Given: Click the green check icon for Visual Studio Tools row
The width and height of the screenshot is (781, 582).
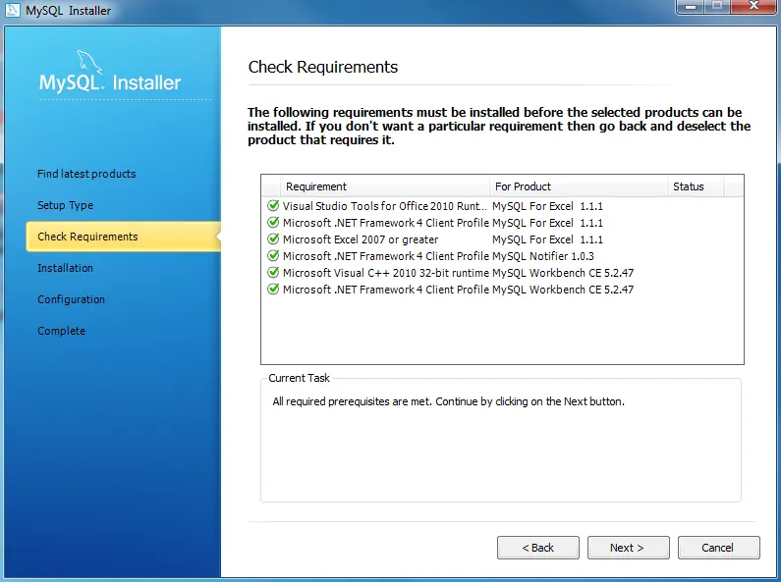Looking at the screenshot, I should point(273,206).
